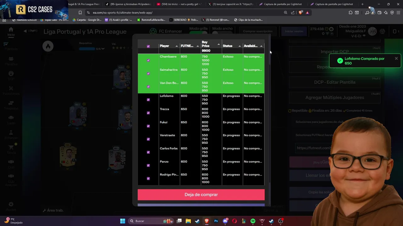This screenshot has width=403, height=226.
Task: Open the SERIESKAO bookmark
Action: point(184,20)
